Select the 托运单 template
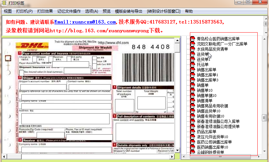Viewport: 269px width, 162px height. tap(203, 65)
